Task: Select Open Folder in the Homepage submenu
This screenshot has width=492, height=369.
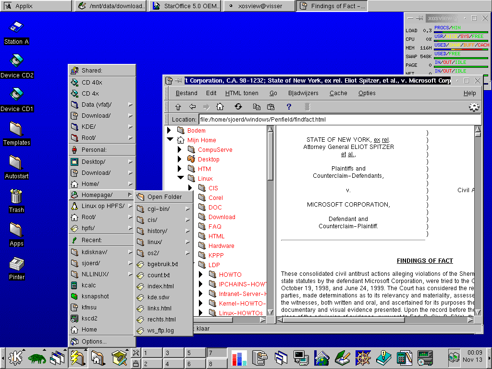Action: click(x=164, y=197)
